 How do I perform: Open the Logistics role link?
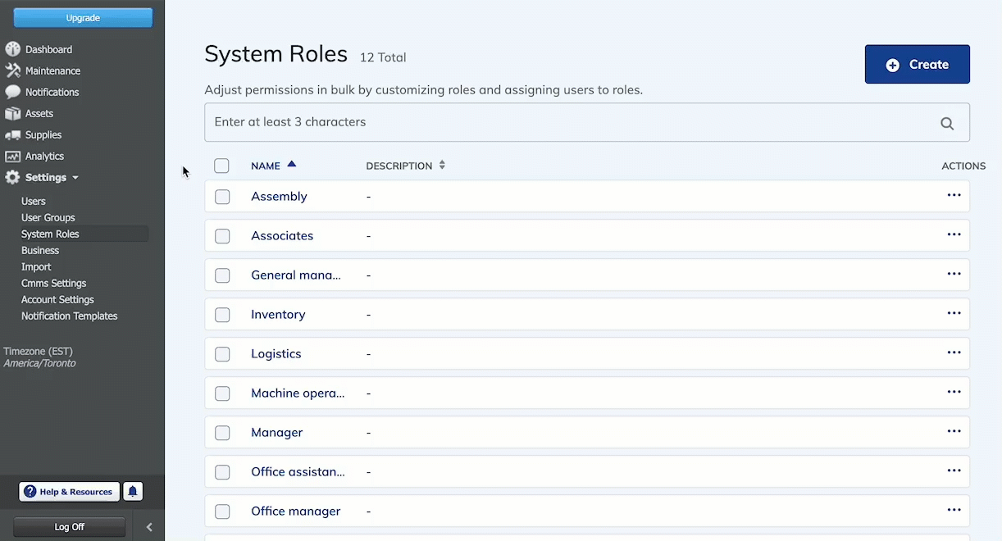pyautogui.click(x=276, y=354)
